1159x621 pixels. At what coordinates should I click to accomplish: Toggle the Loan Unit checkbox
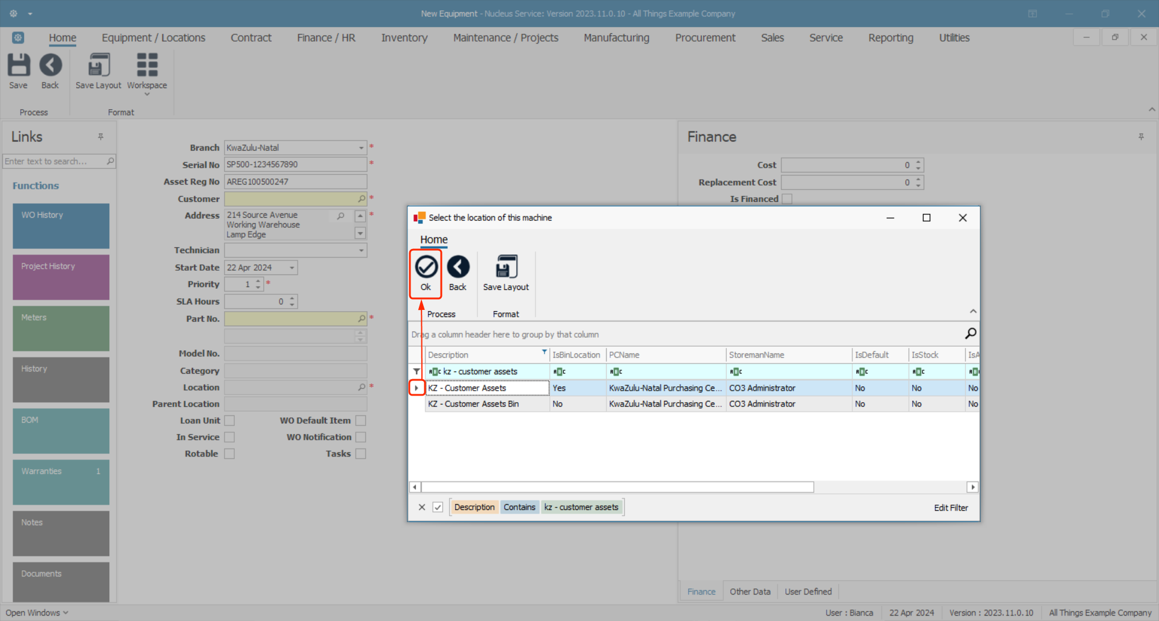[229, 420]
